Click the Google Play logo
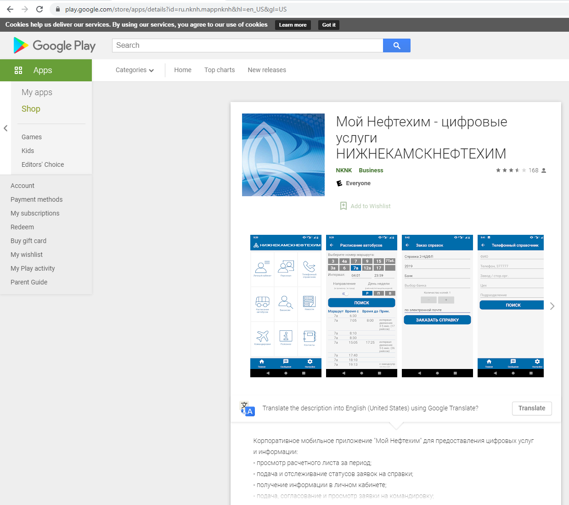The height and width of the screenshot is (505, 569). 55,45
